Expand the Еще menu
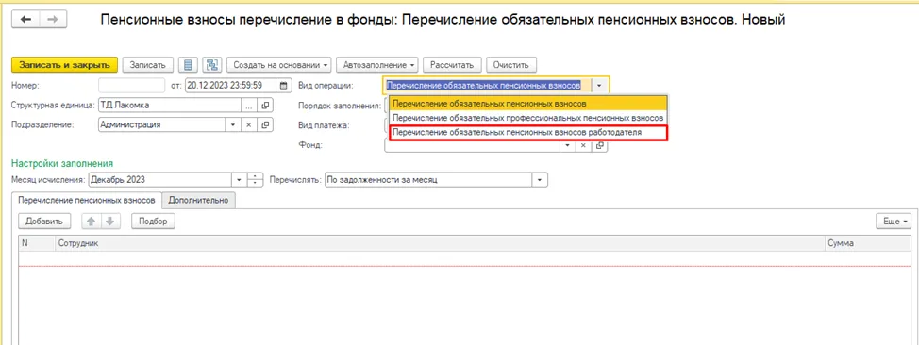The width and height of the screenshot is (919, 345). point(894,222)
